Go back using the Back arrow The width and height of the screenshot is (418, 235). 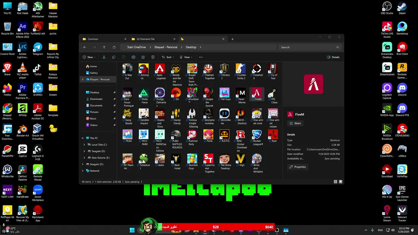point(85,47)
